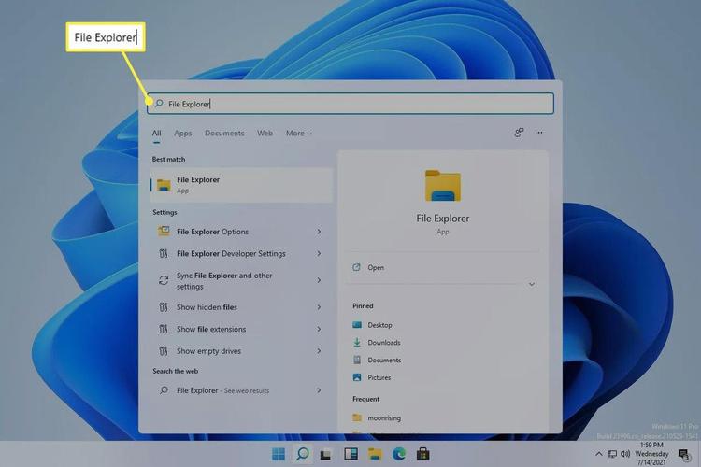The height and width of the screenshot is (467, 701).
Task: Expand File Explorer Options chevron
Action: click(319, 232)
